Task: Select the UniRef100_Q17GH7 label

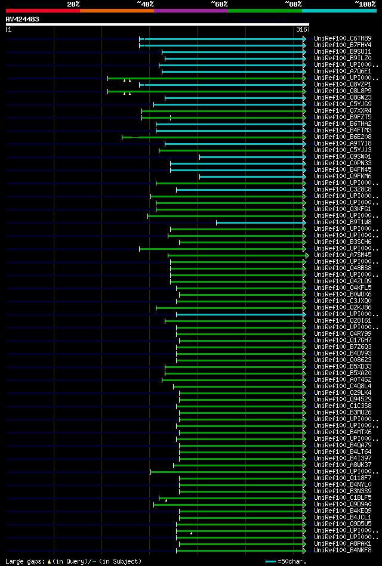Action: point(343,341)
